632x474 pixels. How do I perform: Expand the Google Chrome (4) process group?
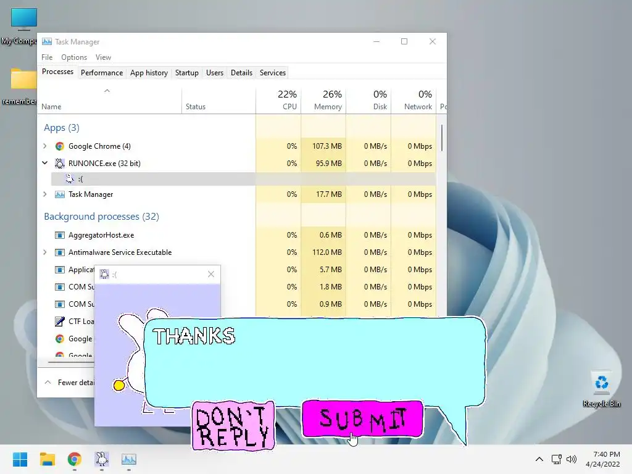(44, 146)
